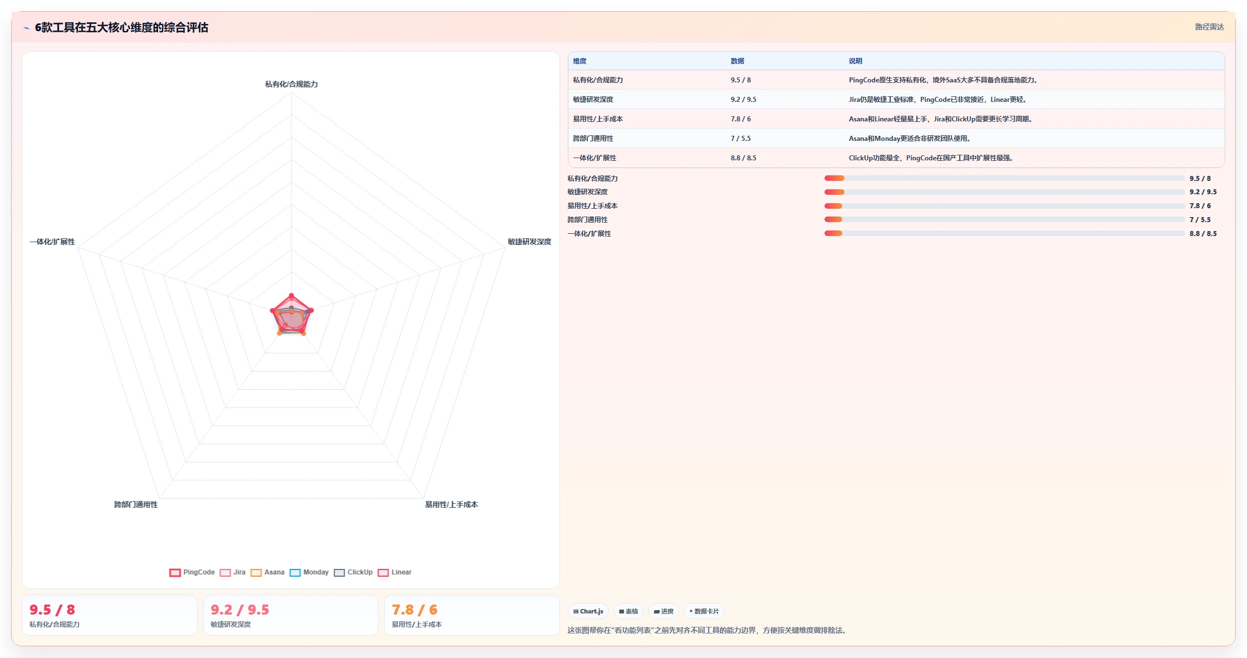Click the 路径雷达 label in the header
This screenshot has width=1247, height=658.
(1209, 27)
